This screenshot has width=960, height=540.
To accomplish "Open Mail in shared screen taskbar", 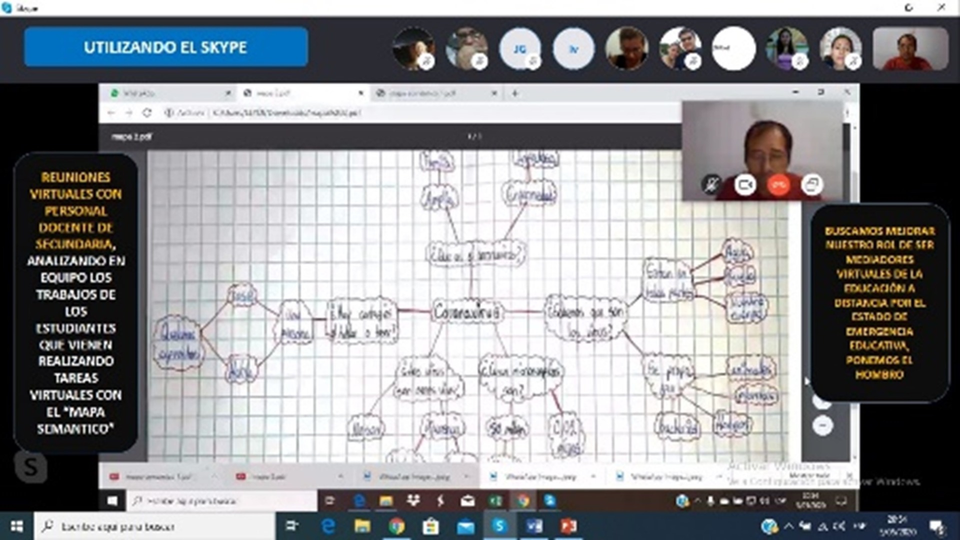I will tap(467, 500).
